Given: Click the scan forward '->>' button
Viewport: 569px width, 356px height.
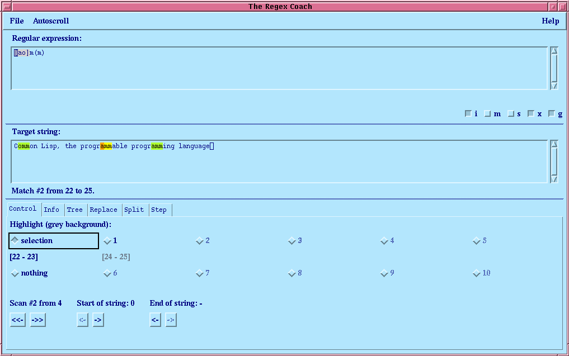Looking at the screenshot, I should pyautogui.click(x=37, y=320).
